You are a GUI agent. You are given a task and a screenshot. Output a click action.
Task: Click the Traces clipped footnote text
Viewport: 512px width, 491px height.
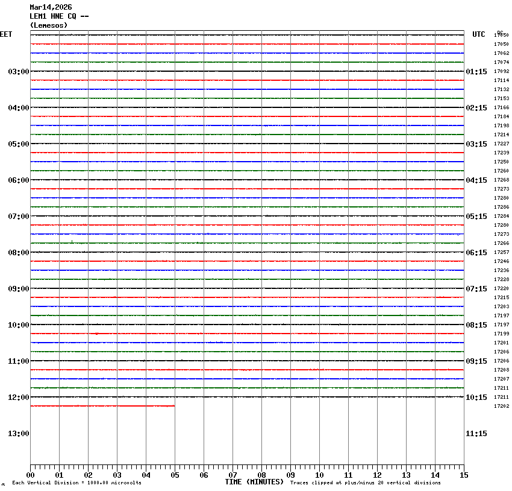pos(365,483)
